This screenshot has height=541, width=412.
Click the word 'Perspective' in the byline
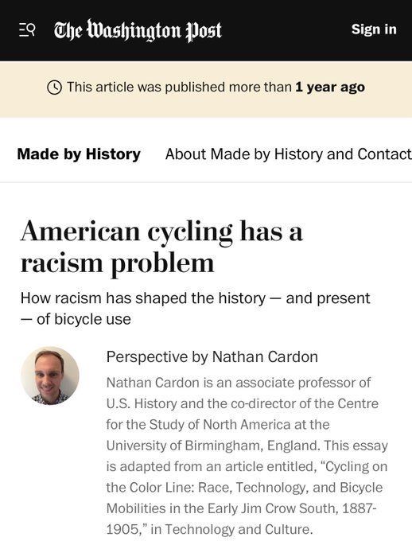[x=147, y=357]
